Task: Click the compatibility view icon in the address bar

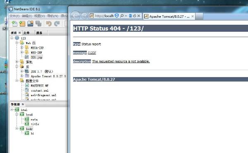Action: [x=131, y=16]
